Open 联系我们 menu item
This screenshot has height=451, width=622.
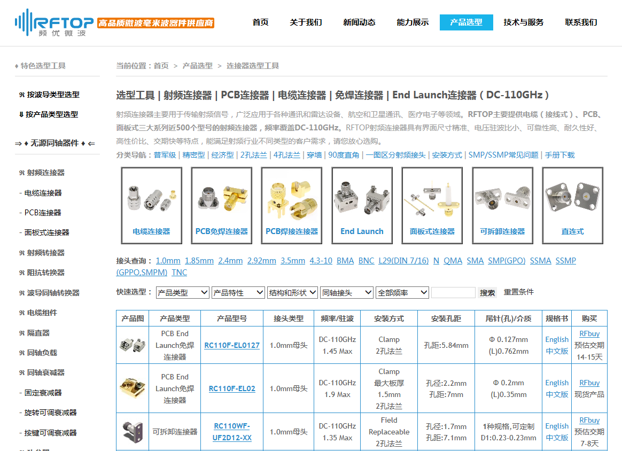pos(581,22)
